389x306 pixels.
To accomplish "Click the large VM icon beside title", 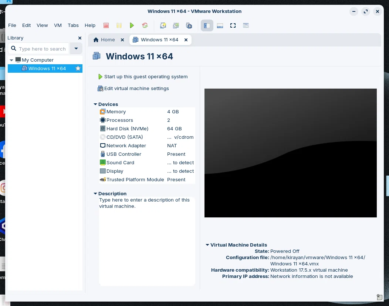I will point(97,56).
